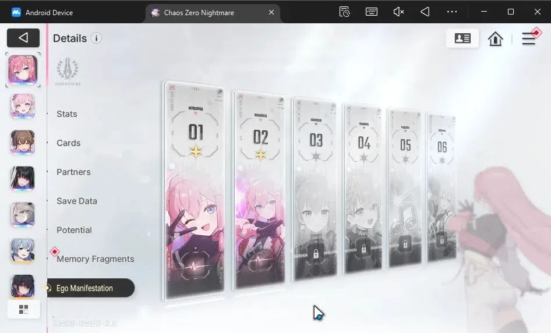
Task: Open the Memory Fragments section
Action: point(95,259)
